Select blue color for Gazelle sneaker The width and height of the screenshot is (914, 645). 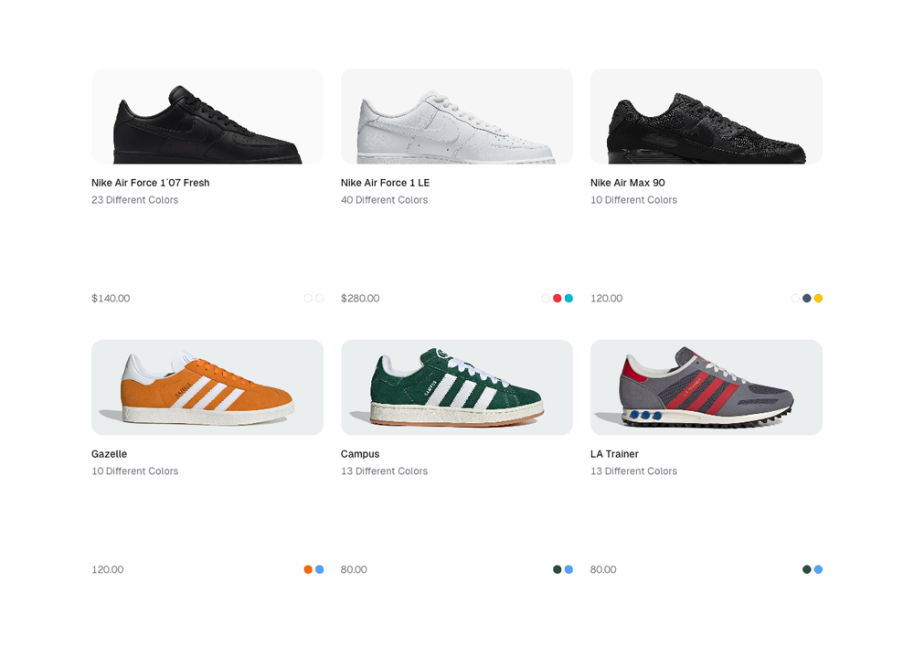pos(320,570)
